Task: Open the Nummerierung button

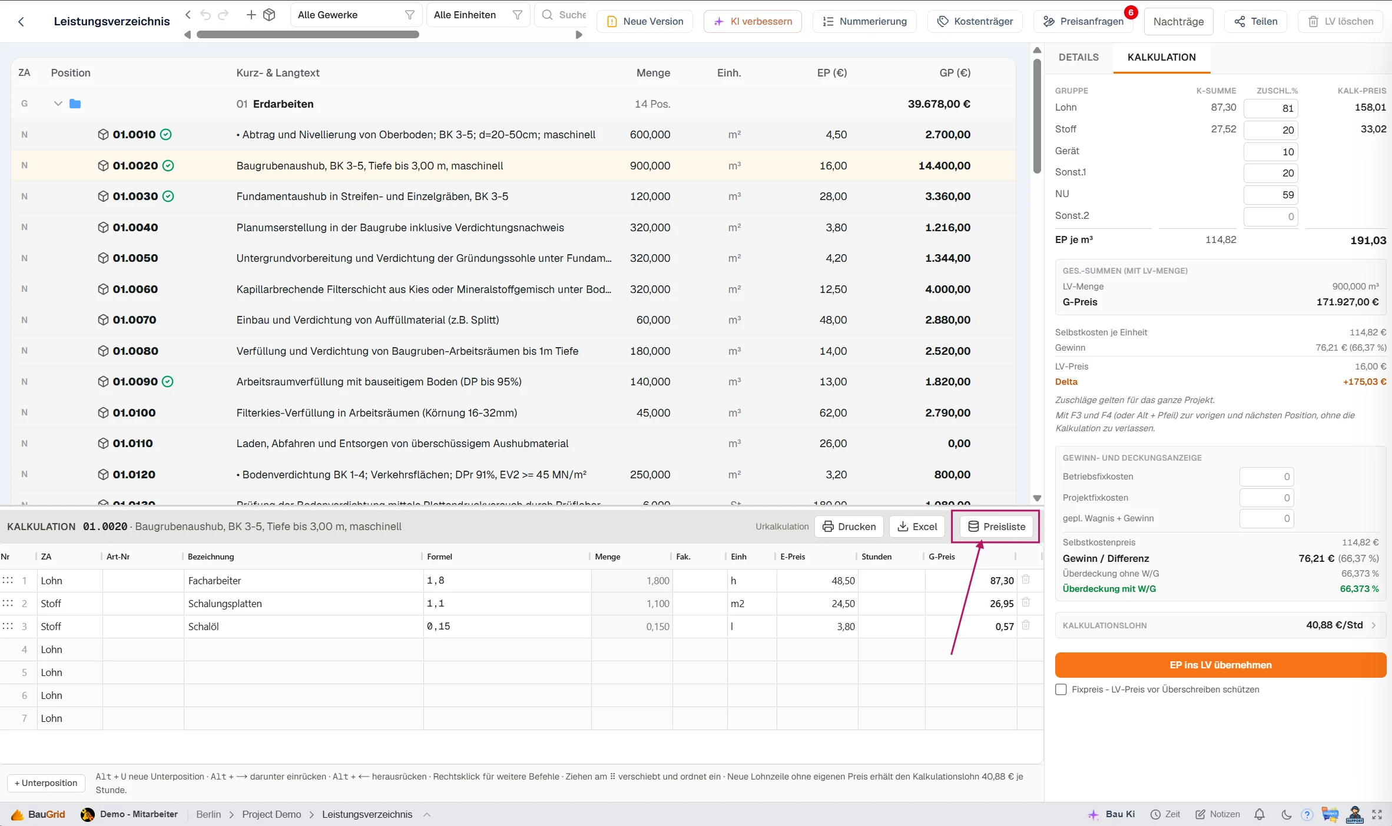Action: tap(864, 22)
